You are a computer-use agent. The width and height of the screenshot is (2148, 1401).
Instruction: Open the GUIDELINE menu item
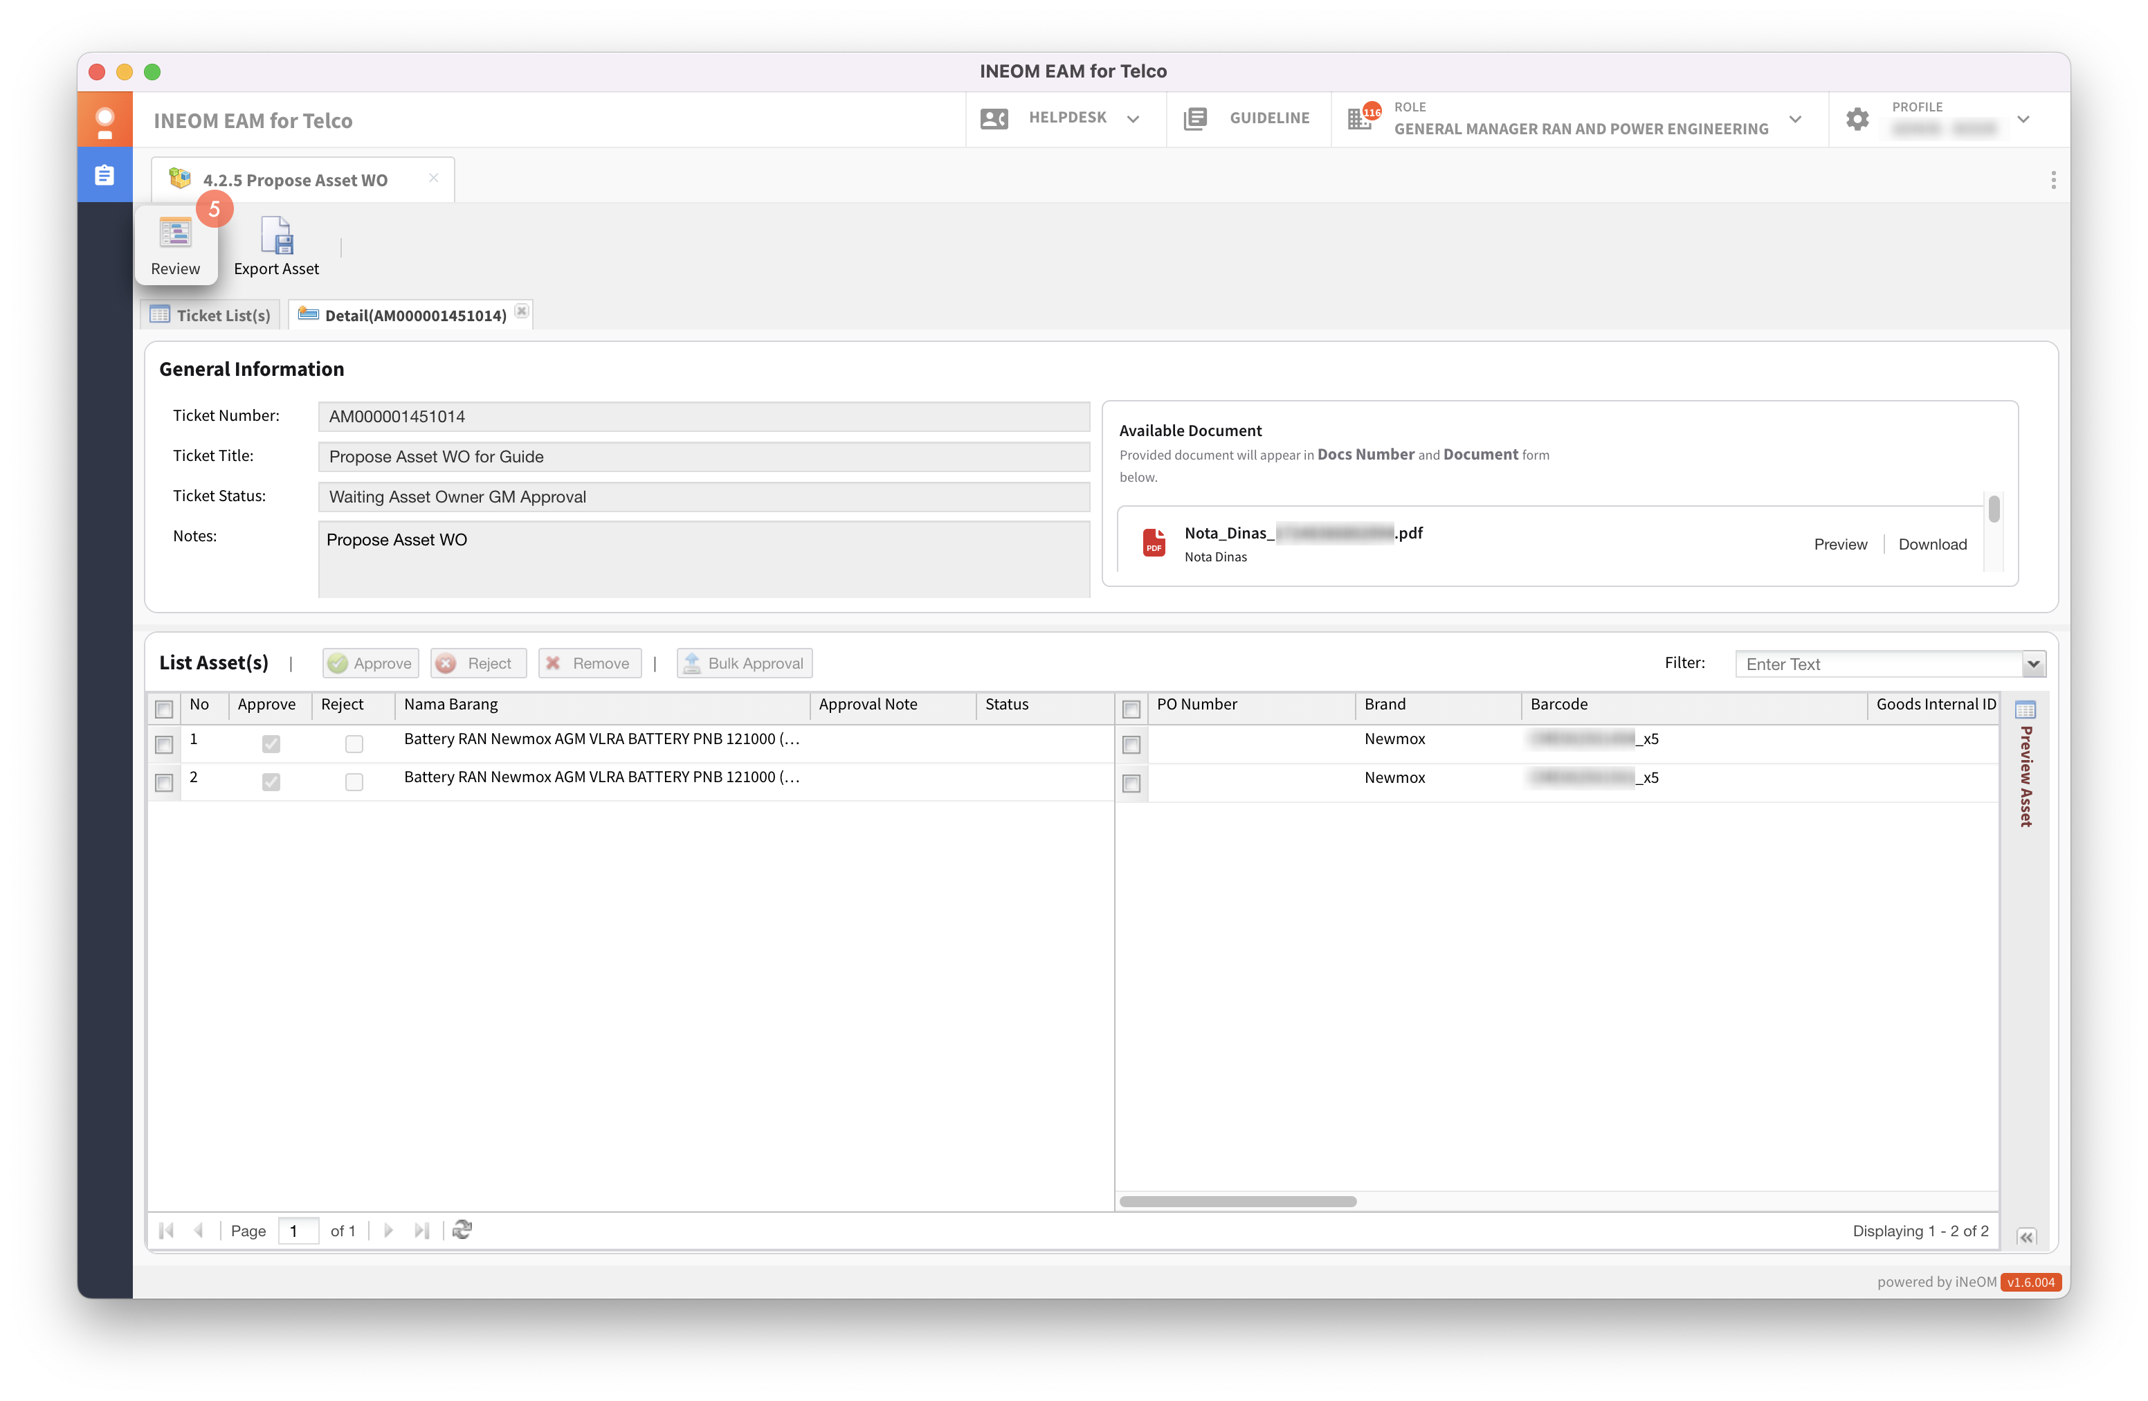click(1248, 118)
